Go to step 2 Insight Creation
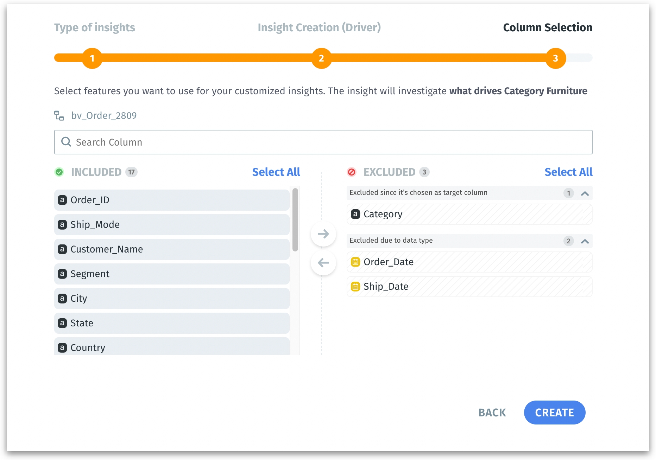This screenshot has height=460, width=656. 321,58
